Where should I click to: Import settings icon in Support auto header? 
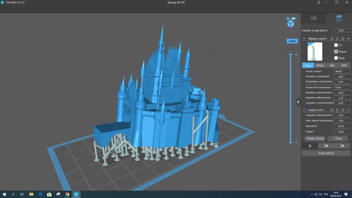(x=332, y=110)
